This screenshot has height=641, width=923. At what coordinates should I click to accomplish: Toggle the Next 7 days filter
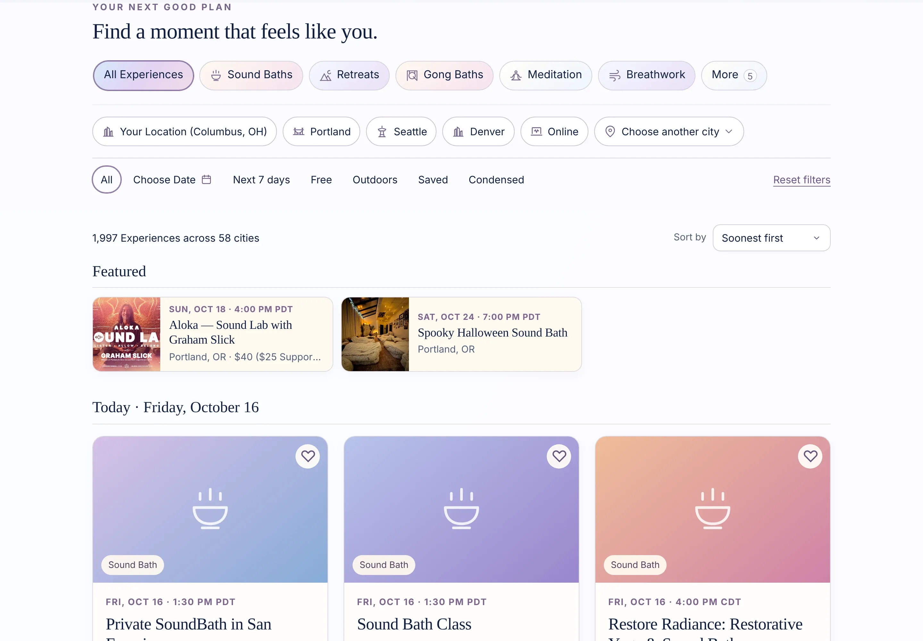pyautogui.click(x=262, y=180)
